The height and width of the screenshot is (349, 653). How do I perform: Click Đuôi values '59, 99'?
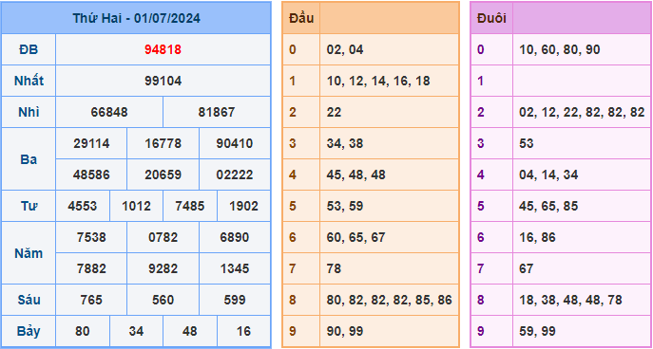(537, 331)
